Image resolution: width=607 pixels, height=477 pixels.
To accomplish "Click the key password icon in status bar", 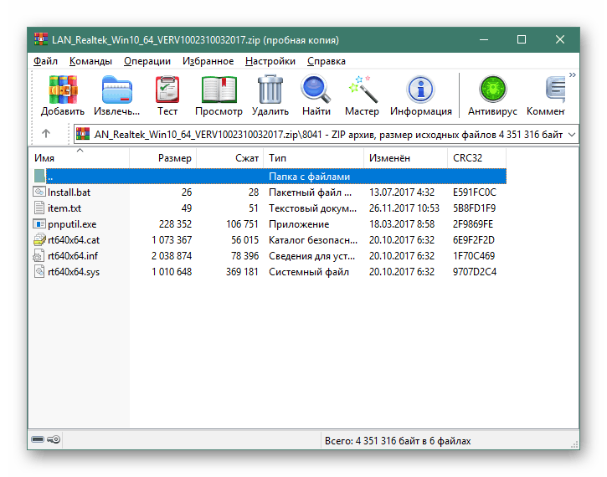I will (x=54, y=439).
